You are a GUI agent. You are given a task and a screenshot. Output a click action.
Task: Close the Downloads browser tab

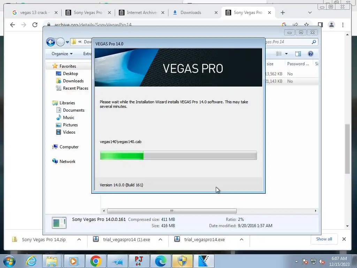[216, 13]
